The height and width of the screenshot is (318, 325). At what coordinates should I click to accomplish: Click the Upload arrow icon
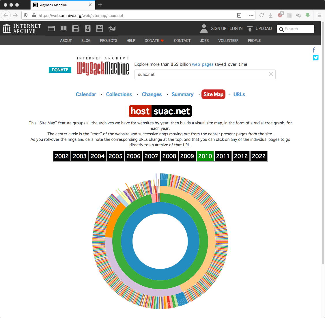(x=250, y=29)
